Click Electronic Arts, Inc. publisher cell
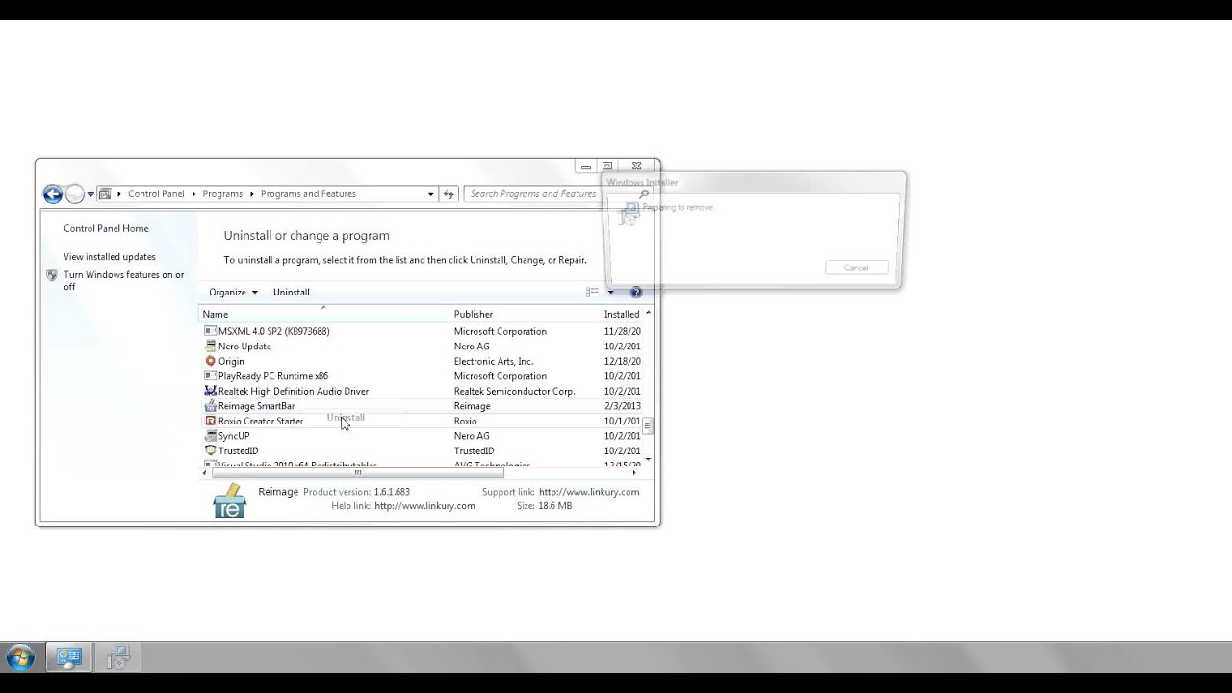 click(494, 361)
